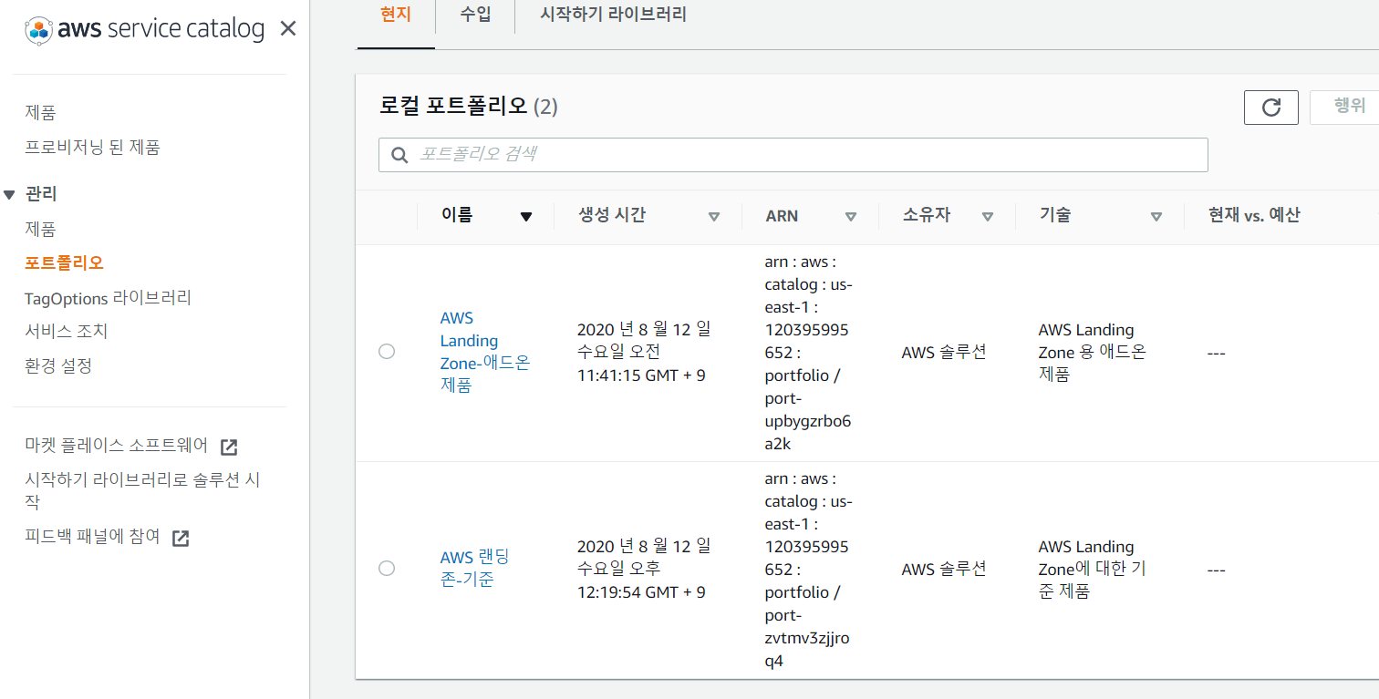Screen dimensions: 1379x699
Task: Sort by ARN column arrow
Action: click(x=851, y=217)
